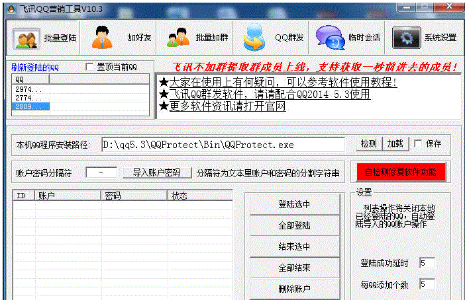
Task: Click the 批量加群 group icon
Action: [178, 37]
